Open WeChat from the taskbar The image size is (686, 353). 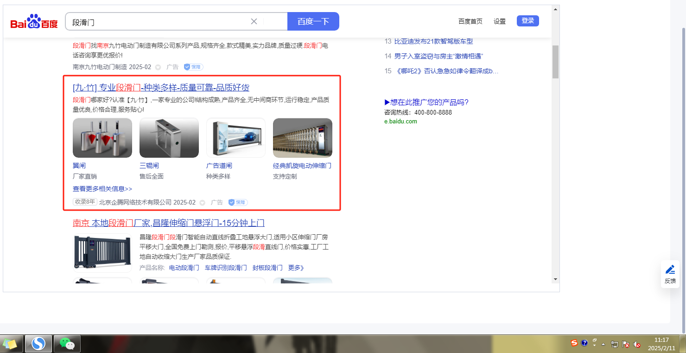(67, 344)
